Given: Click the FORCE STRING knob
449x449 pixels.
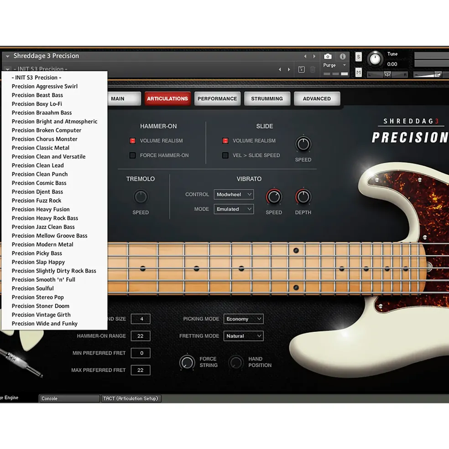Looking at the screenshot, I should (x=187, y=362).
